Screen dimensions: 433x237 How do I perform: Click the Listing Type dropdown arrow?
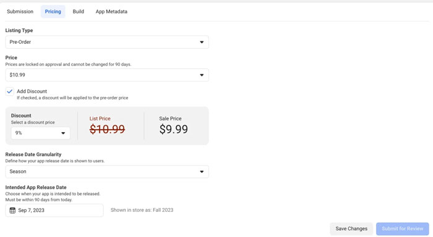click(202, 42)
